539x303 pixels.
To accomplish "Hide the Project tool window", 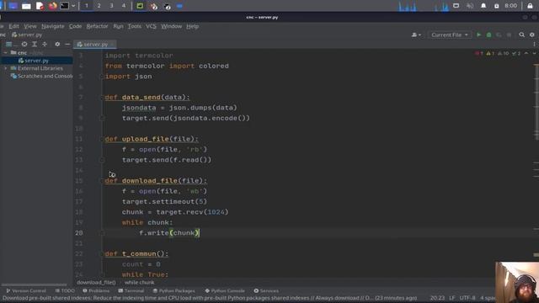I will (x=67, y=44).
